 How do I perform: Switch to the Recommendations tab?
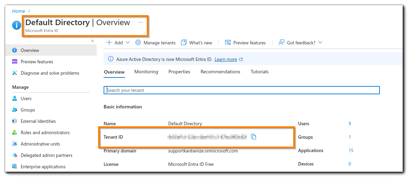[220, 72]
